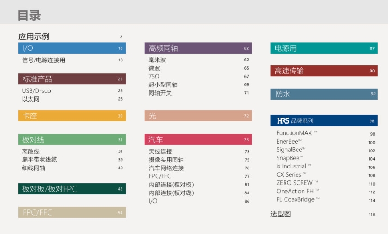Viewport: 388px width, 234px height.
Task: Open the red 汽车 category bar
Action: tap(198, 140)
